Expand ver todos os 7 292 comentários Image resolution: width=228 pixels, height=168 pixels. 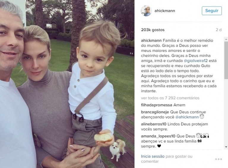(170, 98)
